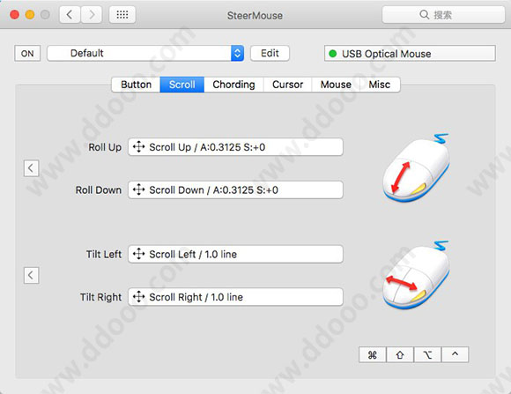This screenshot has height=394, width=511.
Task: Click the mouse image with vertical scroll arrow
Action: tap(417, 167)
